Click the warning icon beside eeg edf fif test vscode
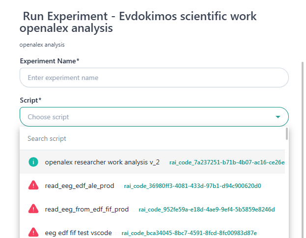This screenshot has height=238, width=306. tap(33, 232)
